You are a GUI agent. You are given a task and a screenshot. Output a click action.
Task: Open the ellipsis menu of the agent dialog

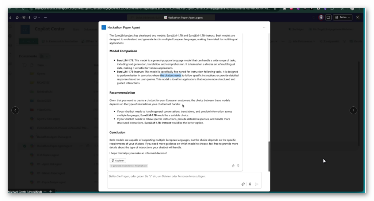pyautogui.click(x=264, y=27)
